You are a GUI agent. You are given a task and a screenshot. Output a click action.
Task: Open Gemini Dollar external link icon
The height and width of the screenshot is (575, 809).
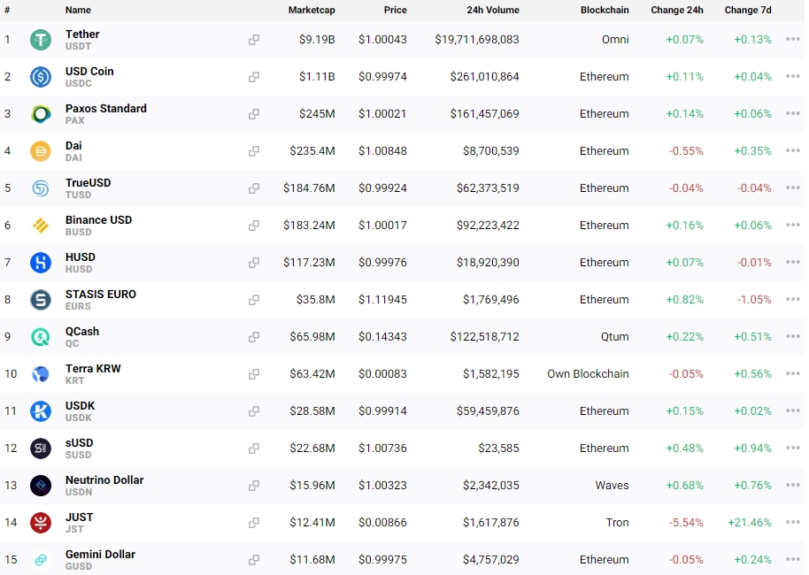pyautogui.click(x=254, y=560)
